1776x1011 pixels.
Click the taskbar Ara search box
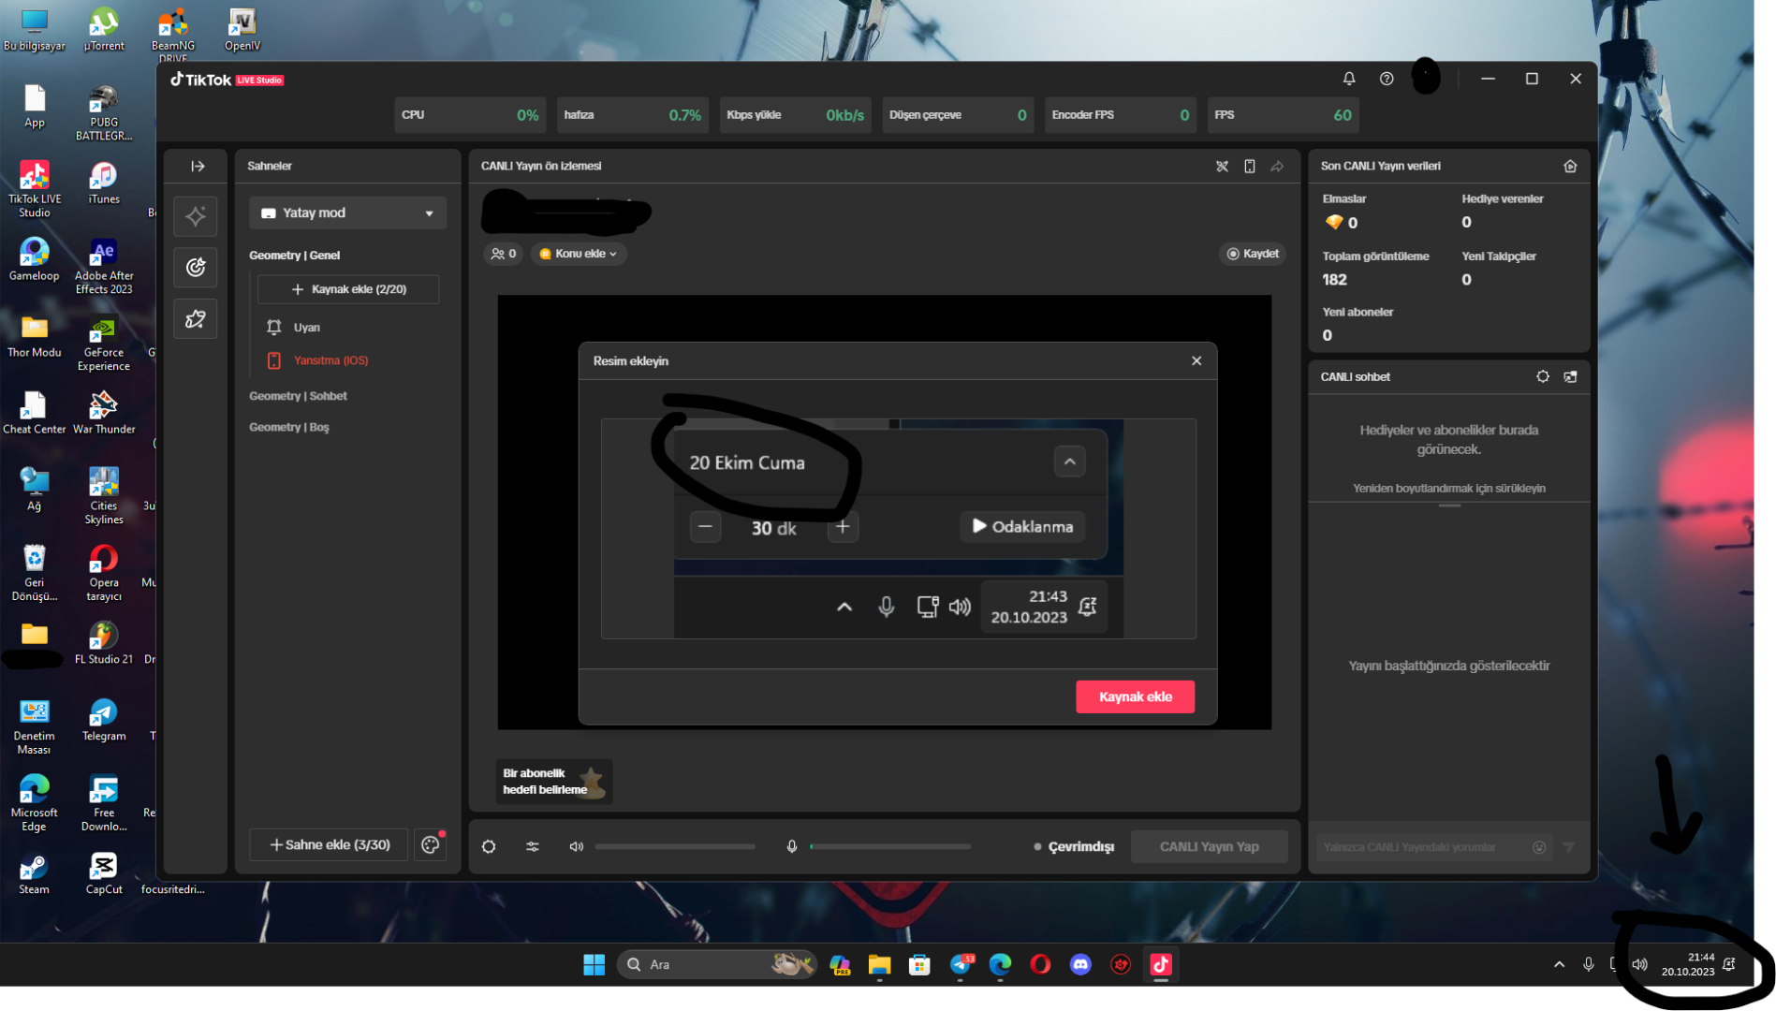click(x=716, y=964)
